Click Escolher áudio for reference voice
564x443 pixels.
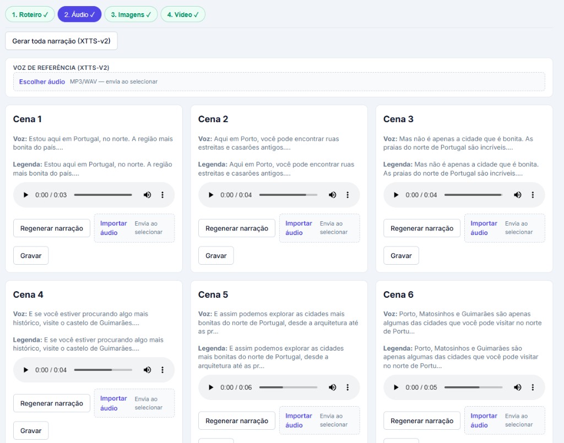coord(42,81)
